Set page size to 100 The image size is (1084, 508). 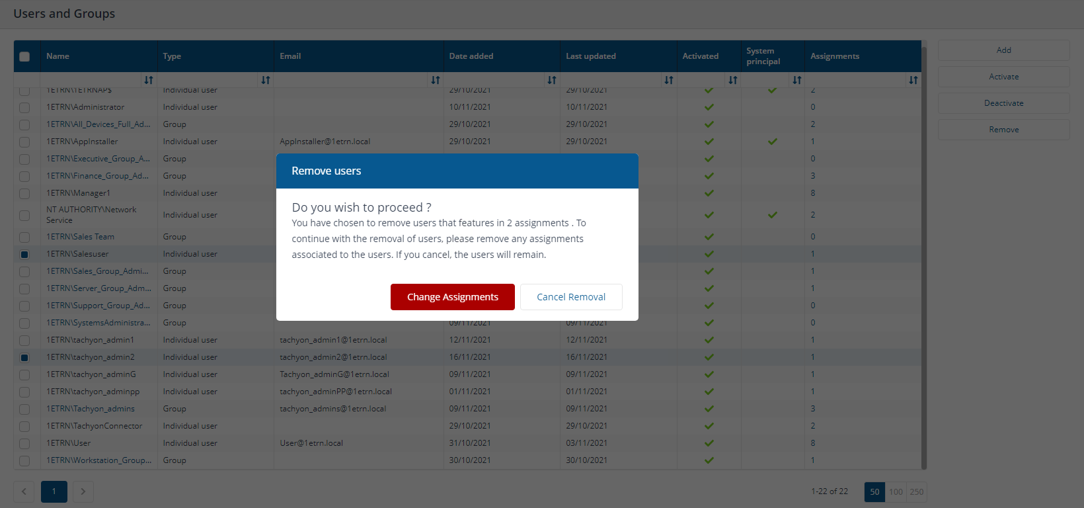(x=896, y=491)
